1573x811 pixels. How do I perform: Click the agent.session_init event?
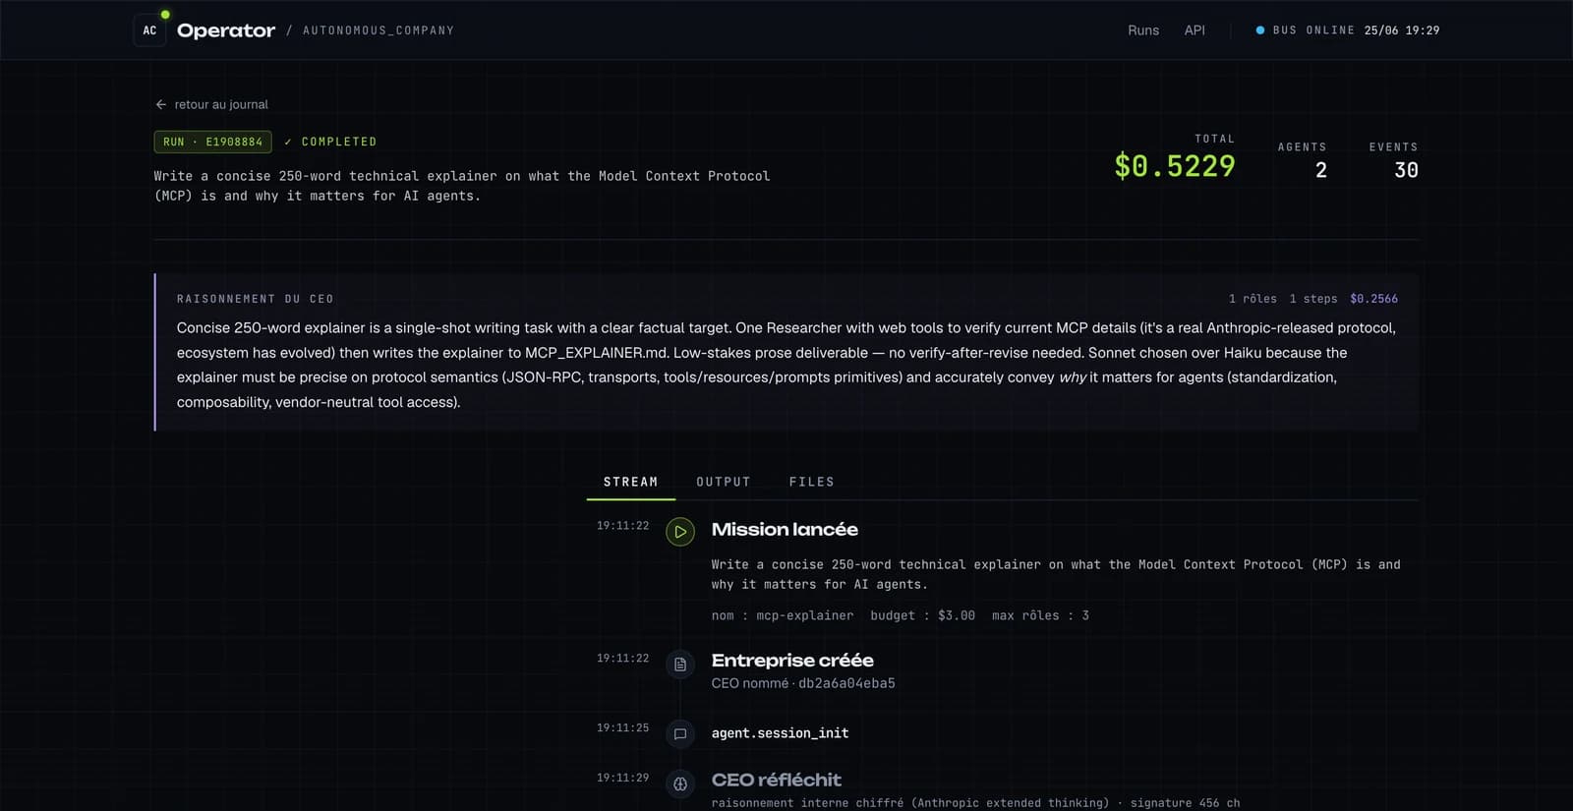781,733
